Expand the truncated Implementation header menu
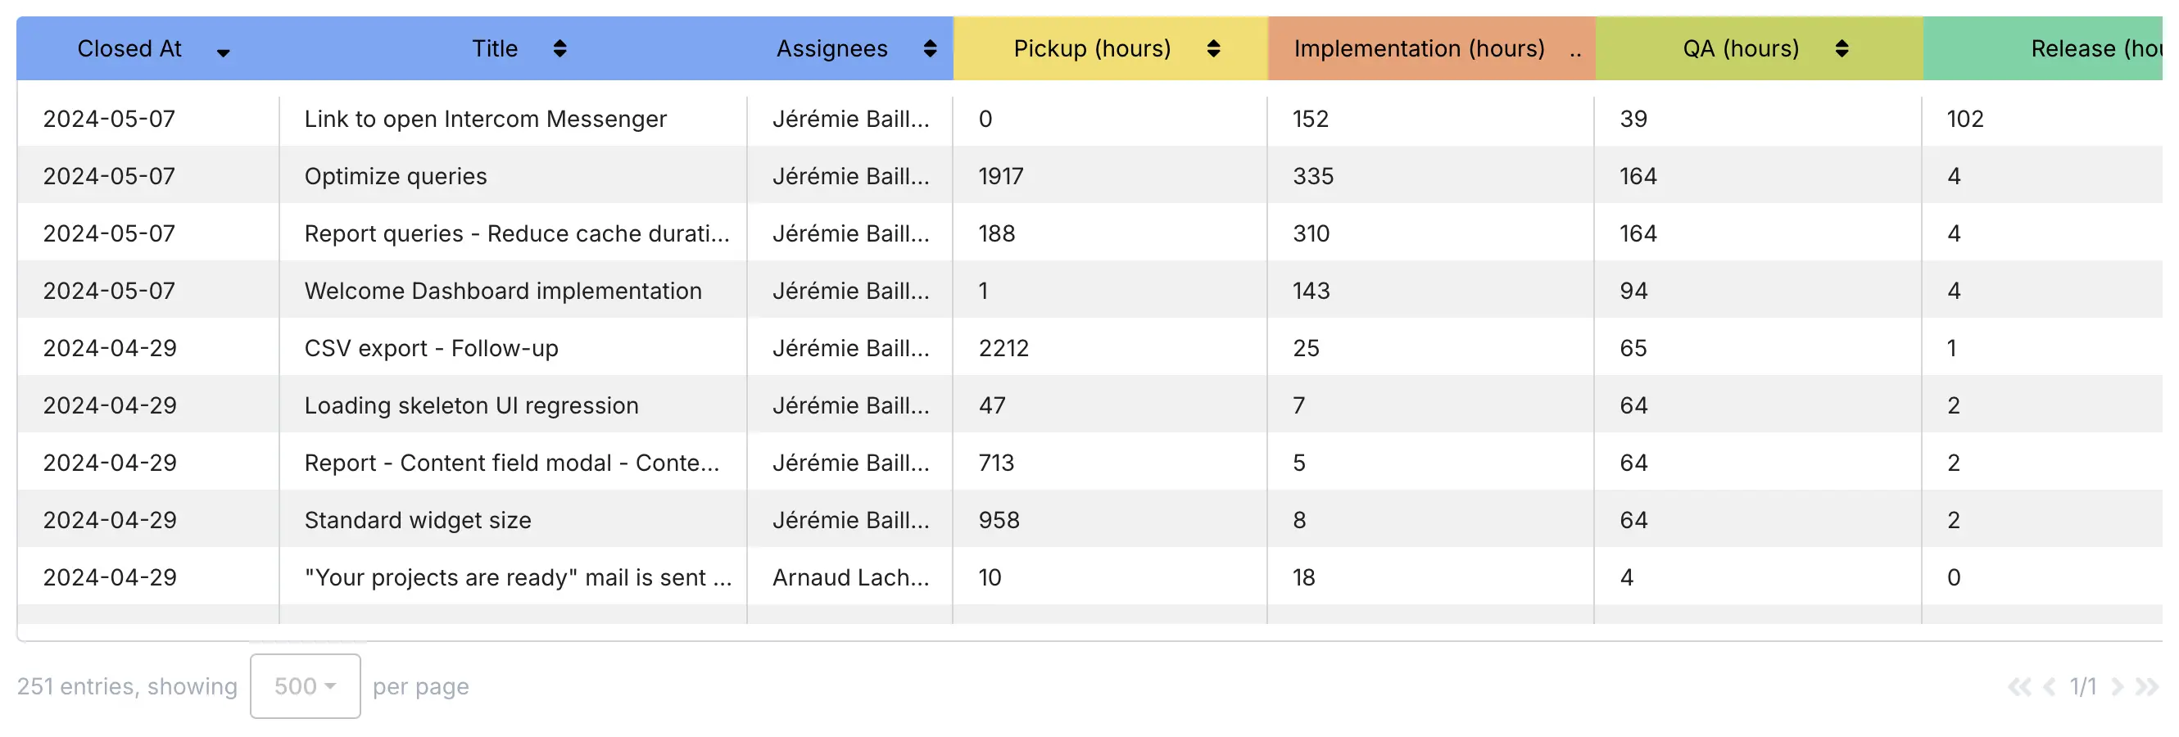Screen dimensions: 2179x737 coord(1577,51)
